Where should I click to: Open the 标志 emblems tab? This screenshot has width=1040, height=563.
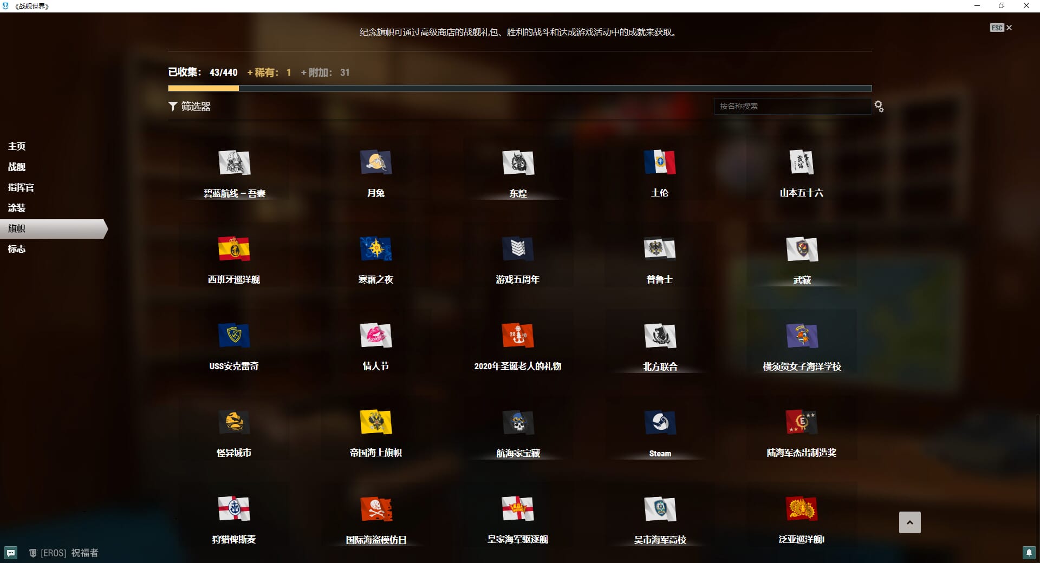[x=17, y=249]
